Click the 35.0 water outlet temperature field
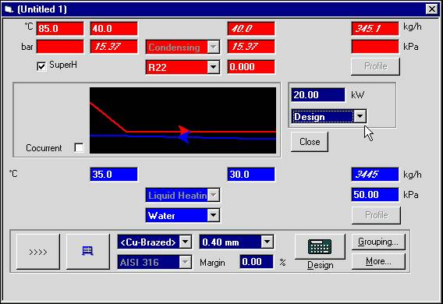The image size is (443, 304). [114, 174]
